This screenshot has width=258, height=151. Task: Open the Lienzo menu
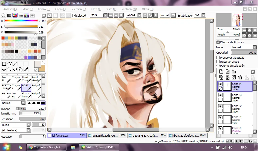pos(44,9)
